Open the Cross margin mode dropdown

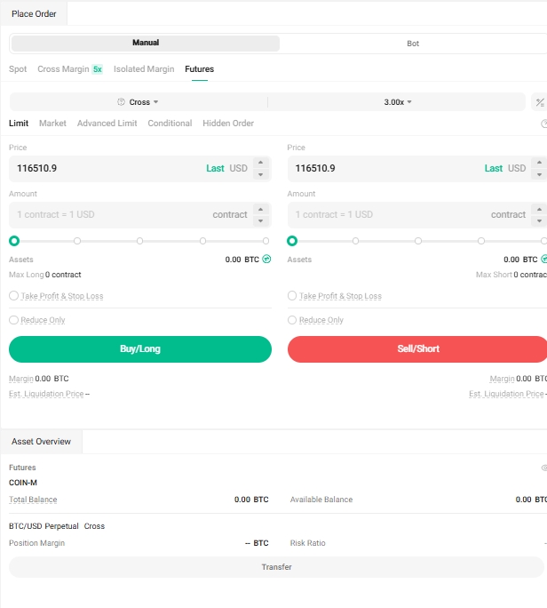click(139, 102)
